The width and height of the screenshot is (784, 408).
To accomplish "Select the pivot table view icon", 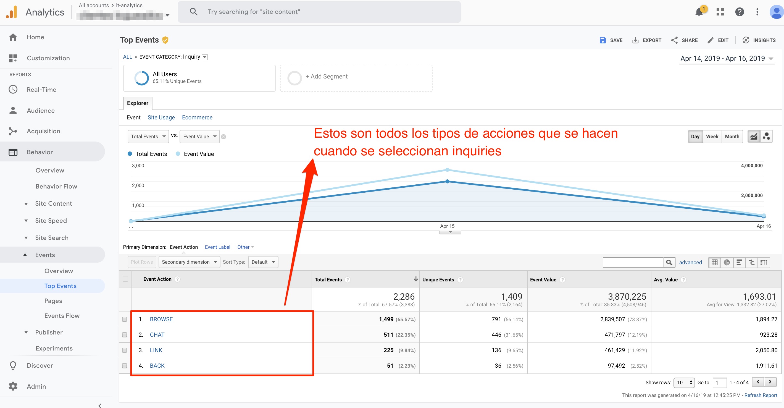I will pyautogui.click(x=764, y=262).
